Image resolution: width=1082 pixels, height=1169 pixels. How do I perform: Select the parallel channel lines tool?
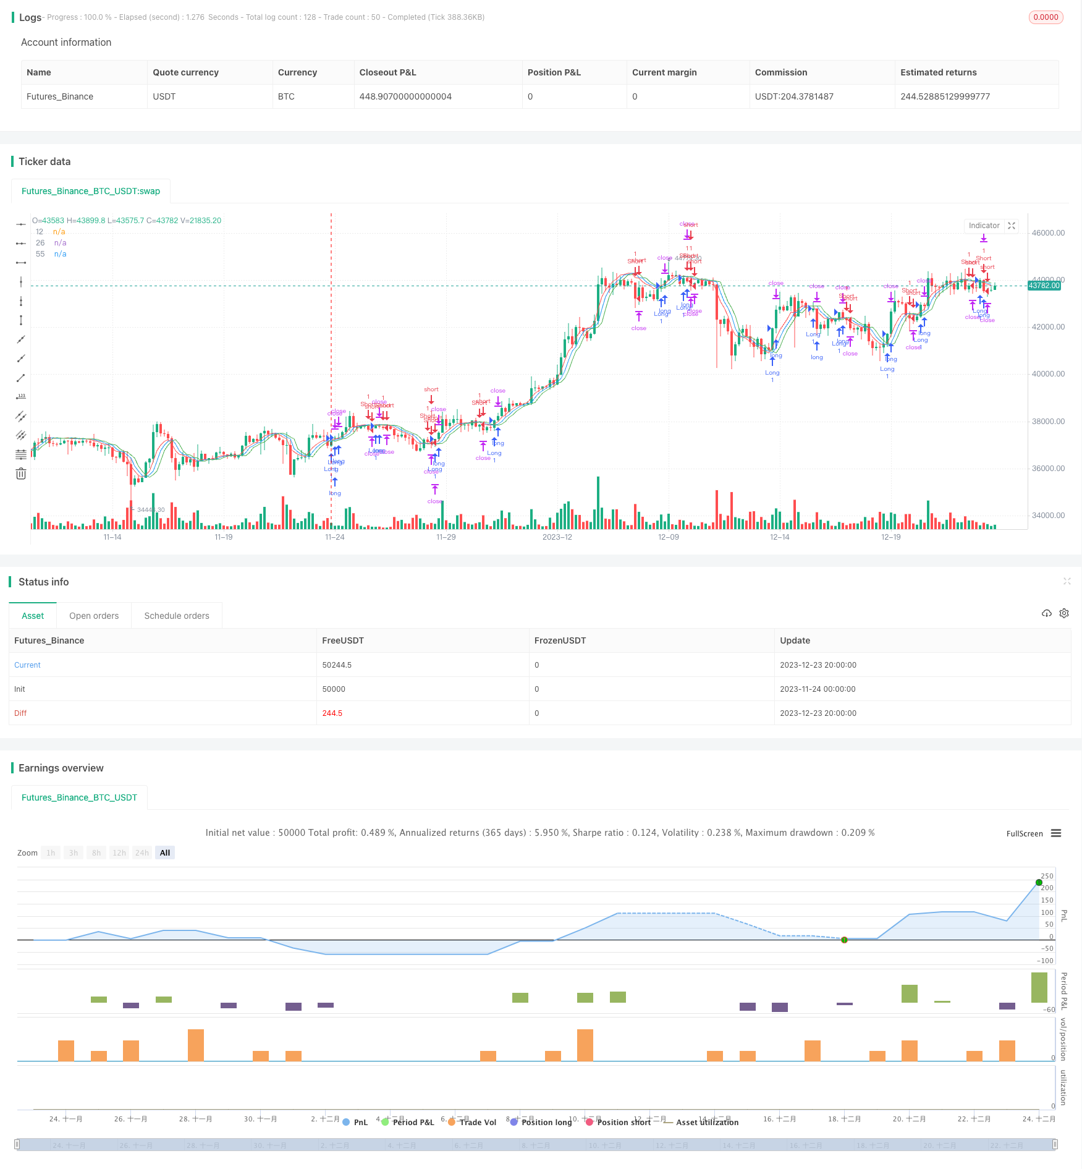coord(21,416)
